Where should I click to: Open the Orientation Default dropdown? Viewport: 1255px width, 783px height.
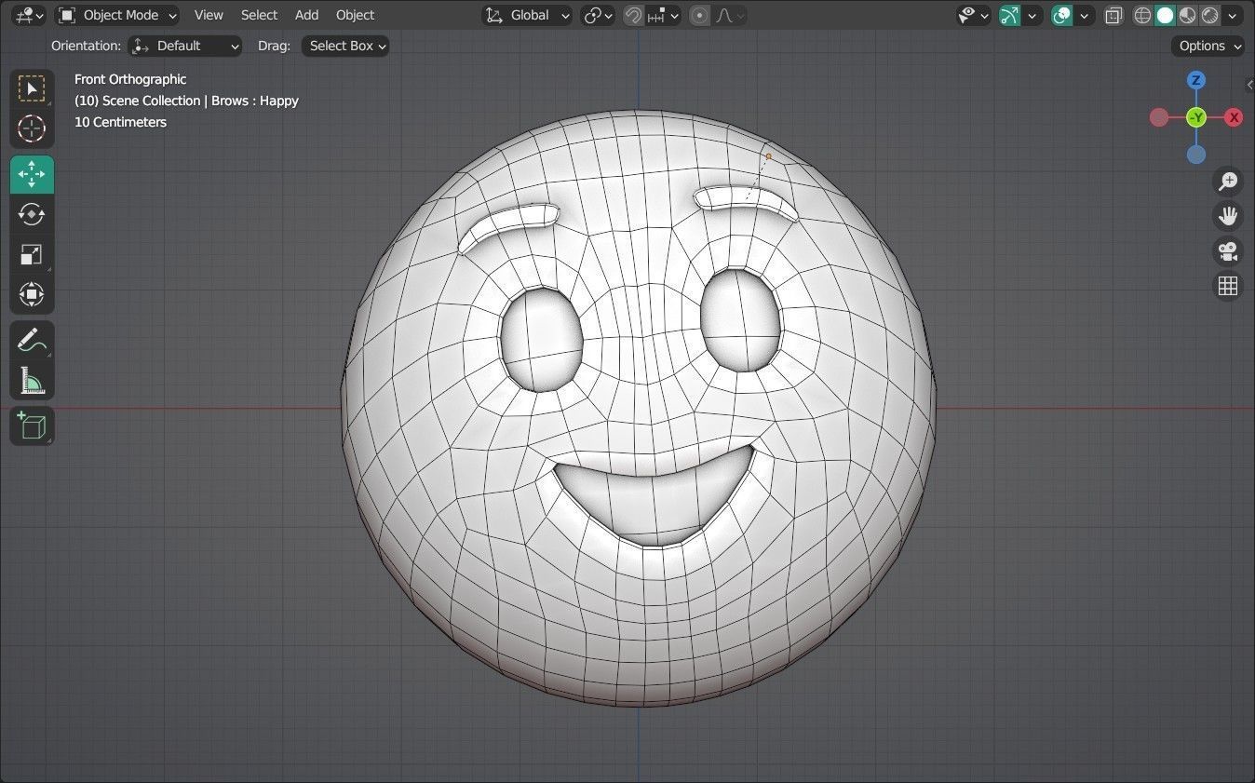pos(185,46)
